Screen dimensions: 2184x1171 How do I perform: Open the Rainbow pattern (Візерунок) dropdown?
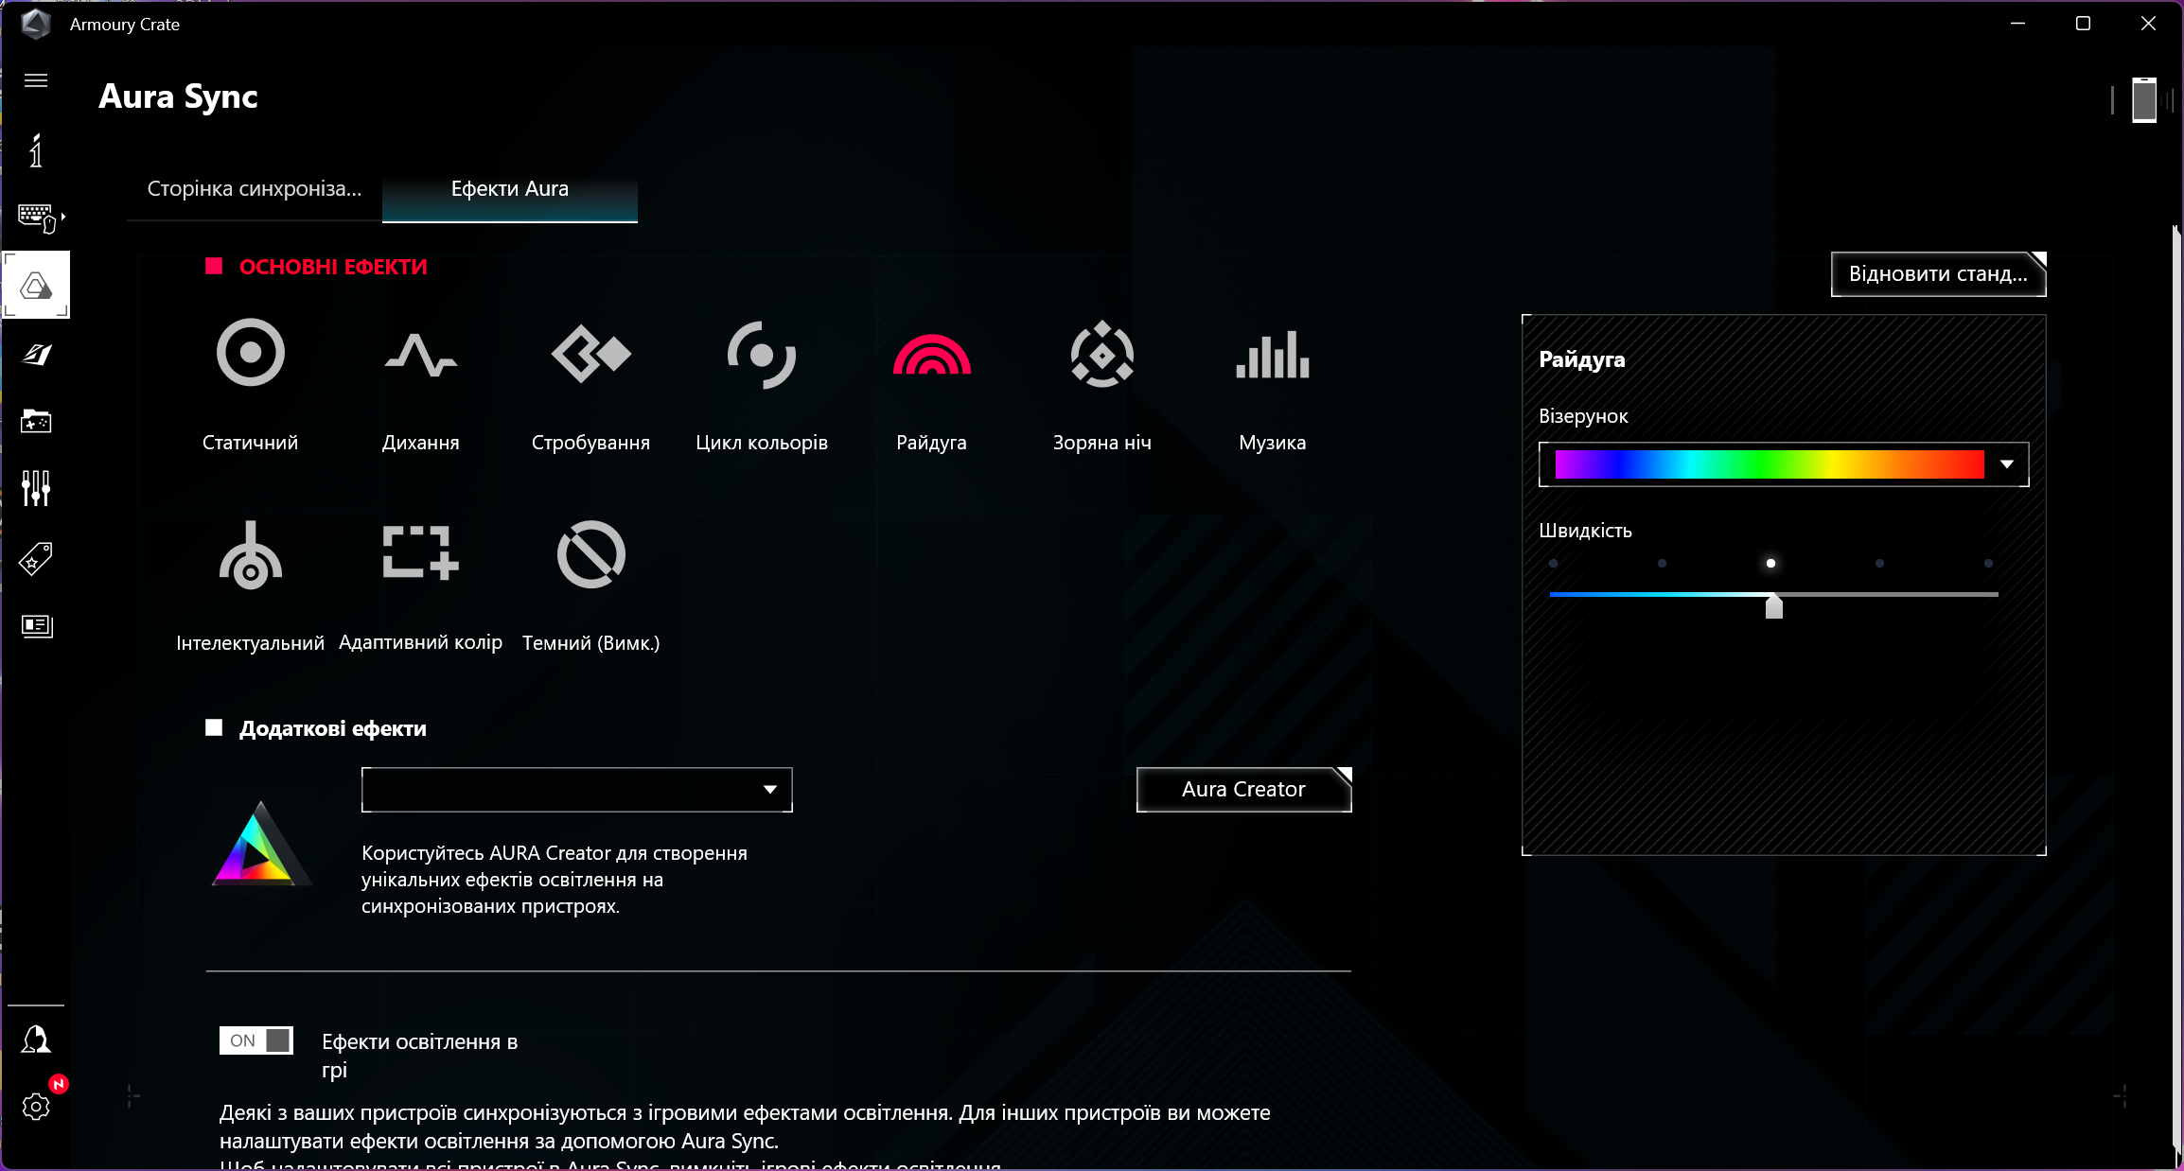(1784, 464)
